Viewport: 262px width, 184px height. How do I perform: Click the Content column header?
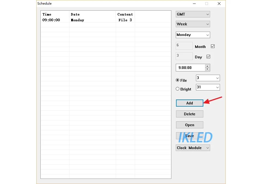tap(125, 14)
